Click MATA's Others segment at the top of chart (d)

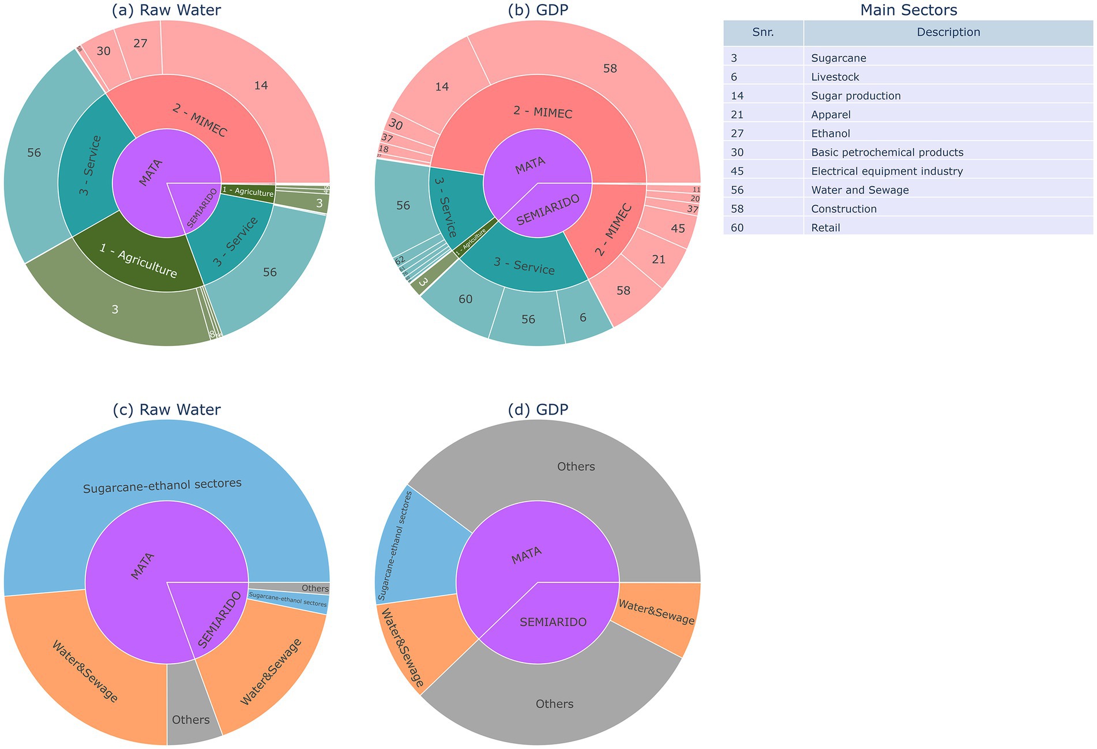point(577,467)
